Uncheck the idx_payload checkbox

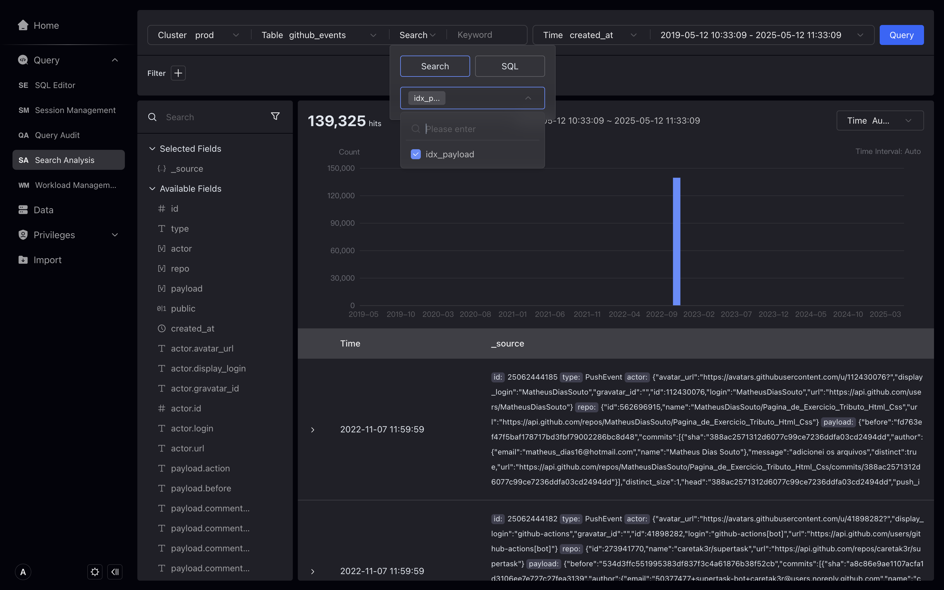pos(416,154)
